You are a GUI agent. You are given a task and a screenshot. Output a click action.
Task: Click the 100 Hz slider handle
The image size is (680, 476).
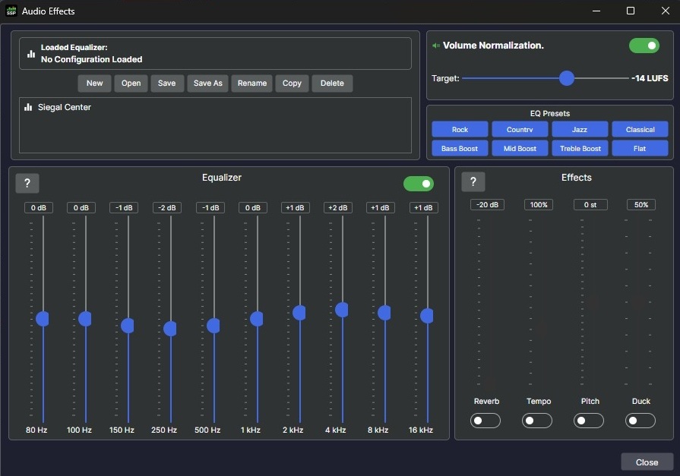(x=85, y=319)
